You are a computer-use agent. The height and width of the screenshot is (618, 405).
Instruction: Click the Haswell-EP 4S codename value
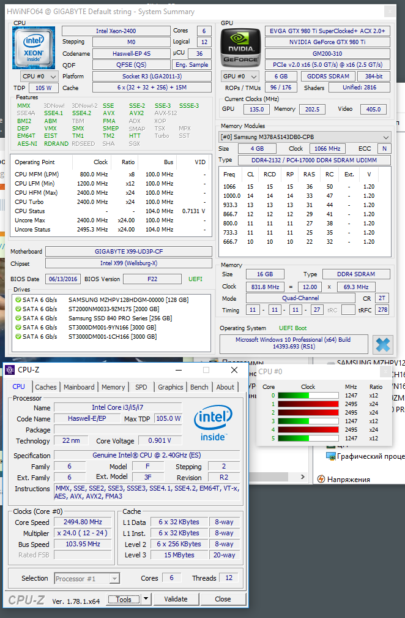(131, 54)
